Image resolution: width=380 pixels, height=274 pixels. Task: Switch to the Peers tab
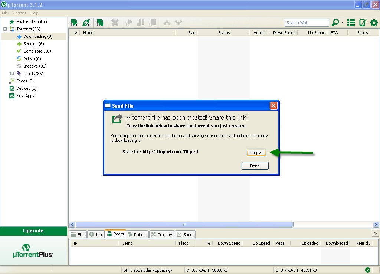coord(115,234)
